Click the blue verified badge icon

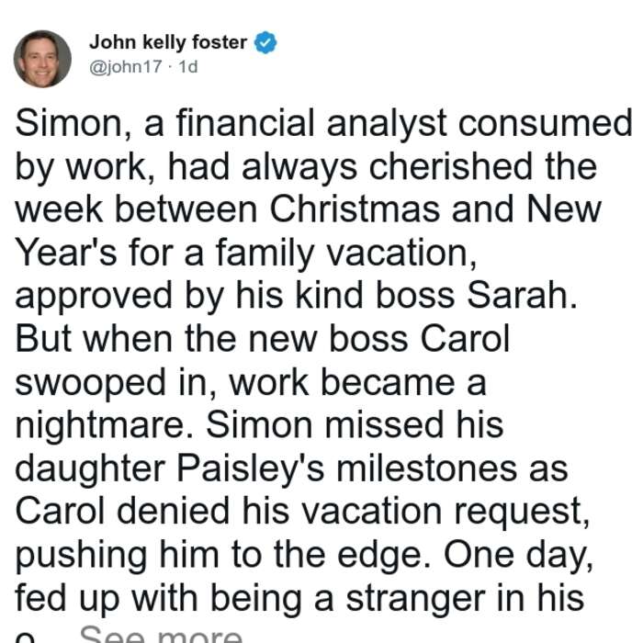265,42
